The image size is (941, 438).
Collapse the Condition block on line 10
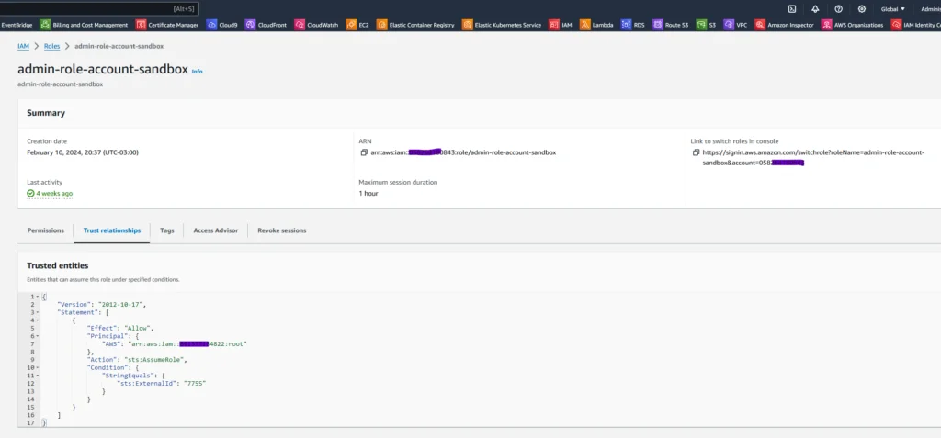(38, 367)
